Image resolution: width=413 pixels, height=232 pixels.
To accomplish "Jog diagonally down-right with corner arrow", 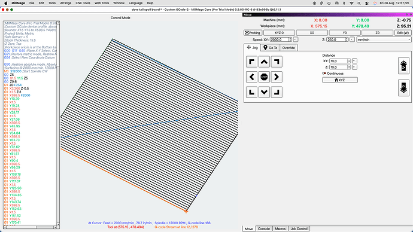I will [x=277, y=92].
